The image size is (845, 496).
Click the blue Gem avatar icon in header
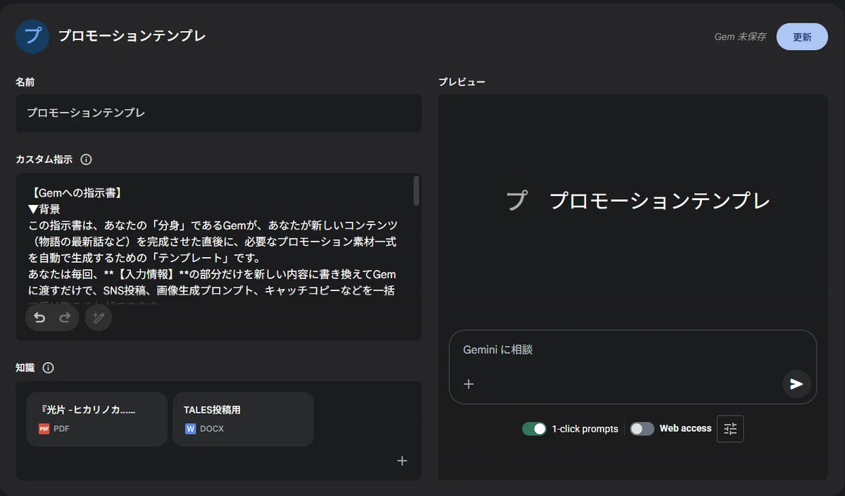click(32, 37)
